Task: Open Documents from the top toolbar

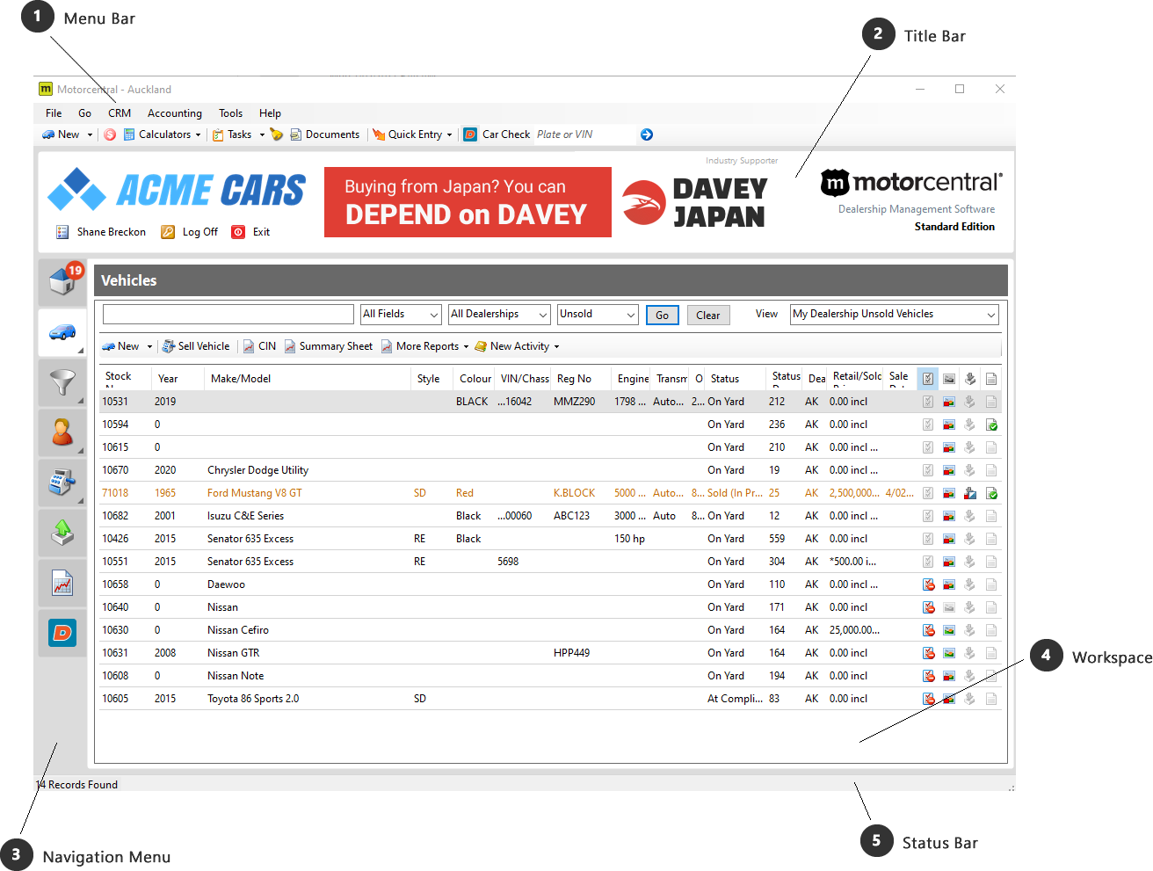Action: [325, 134]
